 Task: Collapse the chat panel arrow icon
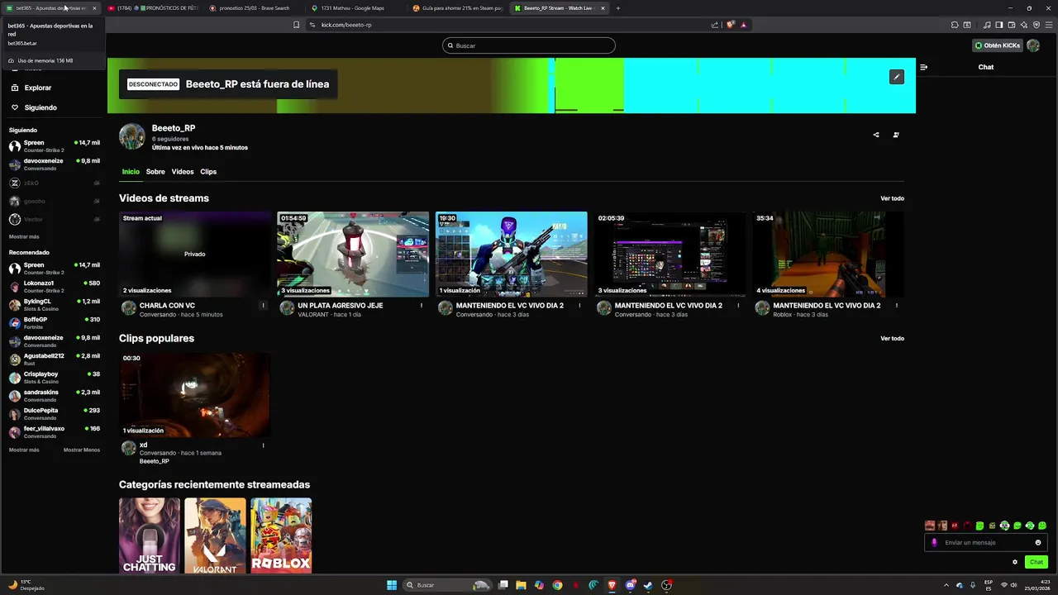click(923, 67)
